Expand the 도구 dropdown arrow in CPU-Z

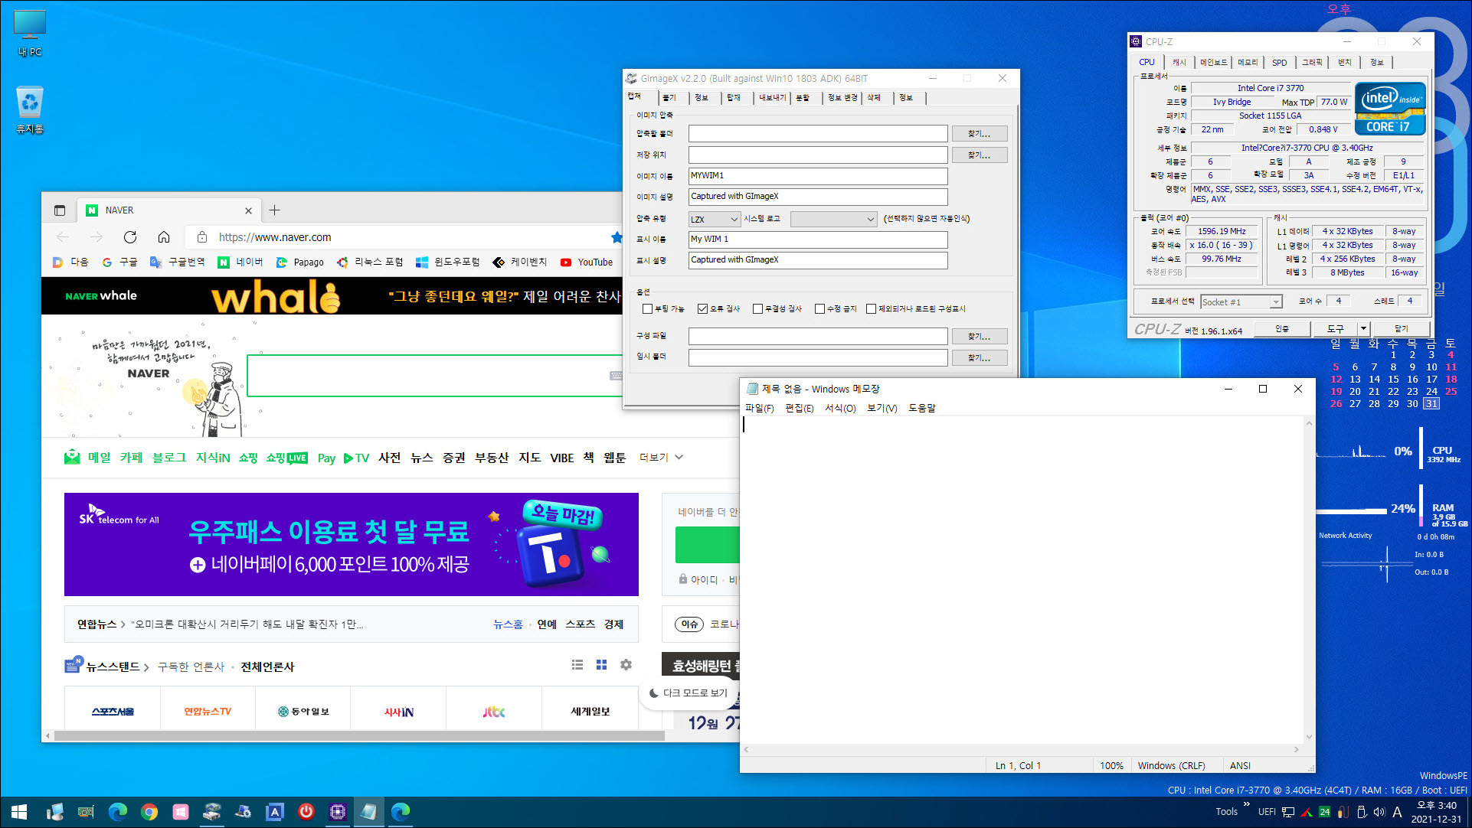(1363, 328)
